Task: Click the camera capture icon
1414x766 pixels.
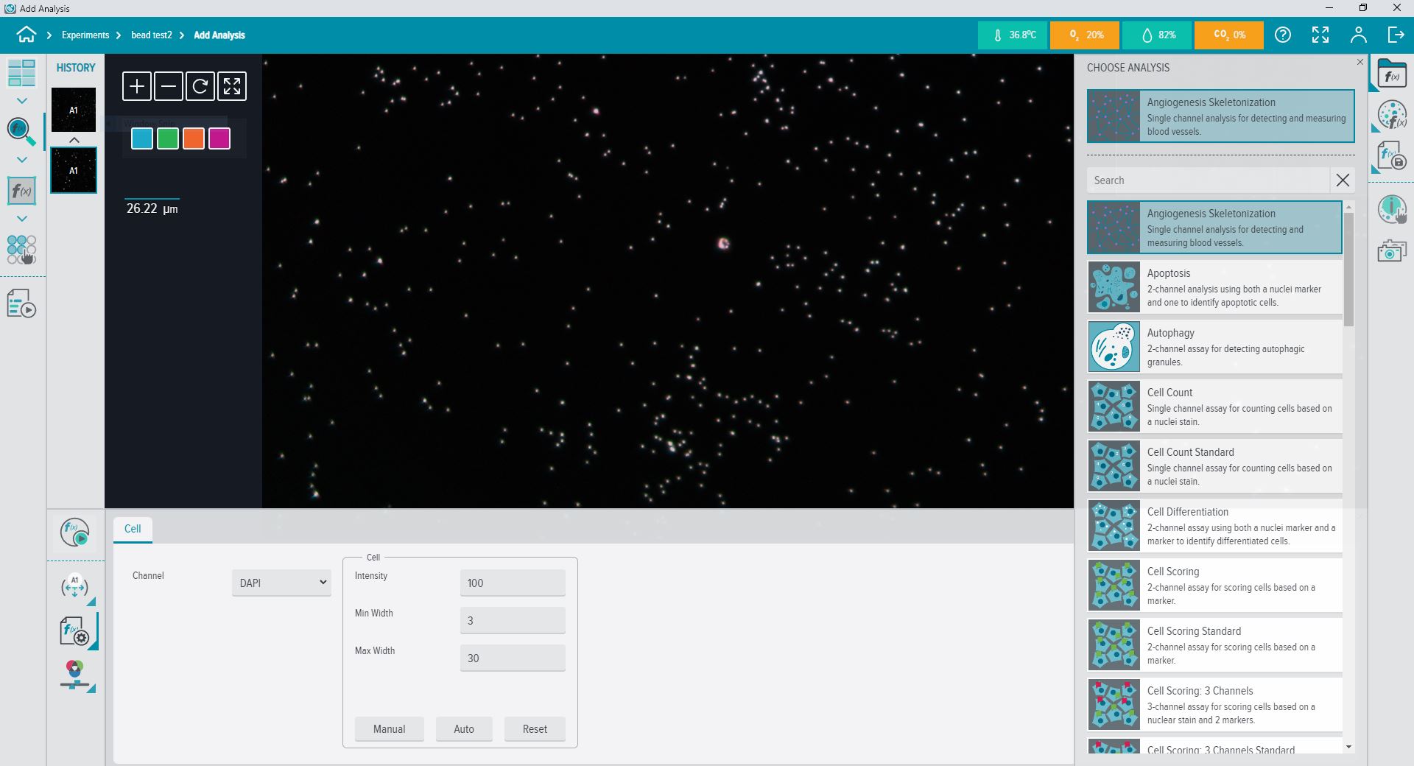Action: pos(1391,251)
